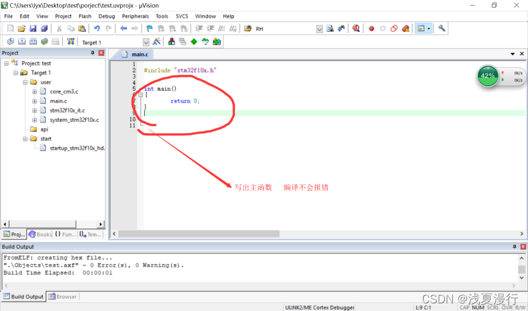Open the Peripherals menu
This screenshot has height=311, width=528.
pos(135,16)
